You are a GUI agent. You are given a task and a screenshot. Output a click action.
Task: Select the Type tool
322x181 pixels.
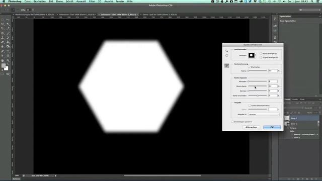coord(8,51)
